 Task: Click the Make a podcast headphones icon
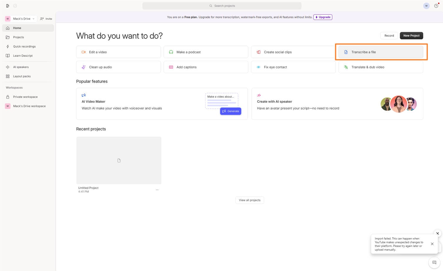171,52
